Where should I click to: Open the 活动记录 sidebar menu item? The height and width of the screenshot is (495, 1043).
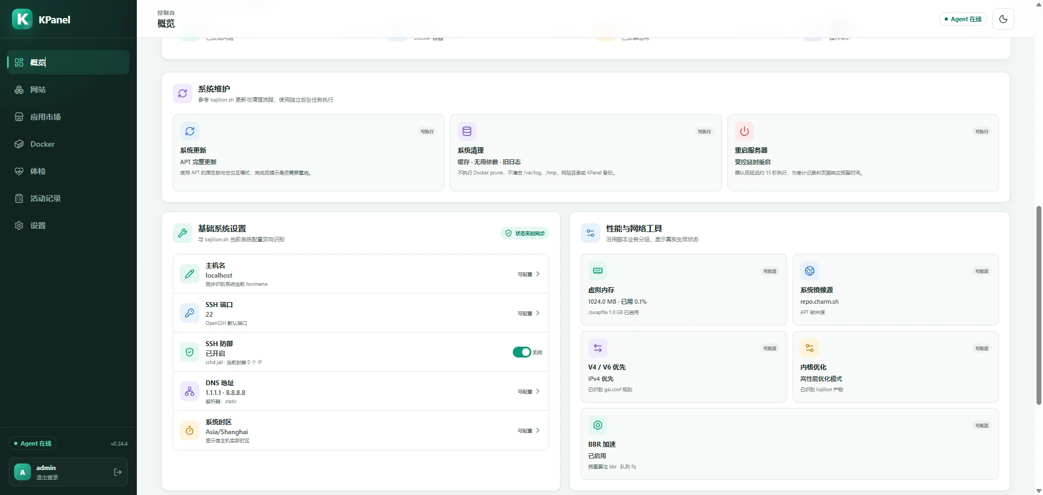(x=68, y=198)
